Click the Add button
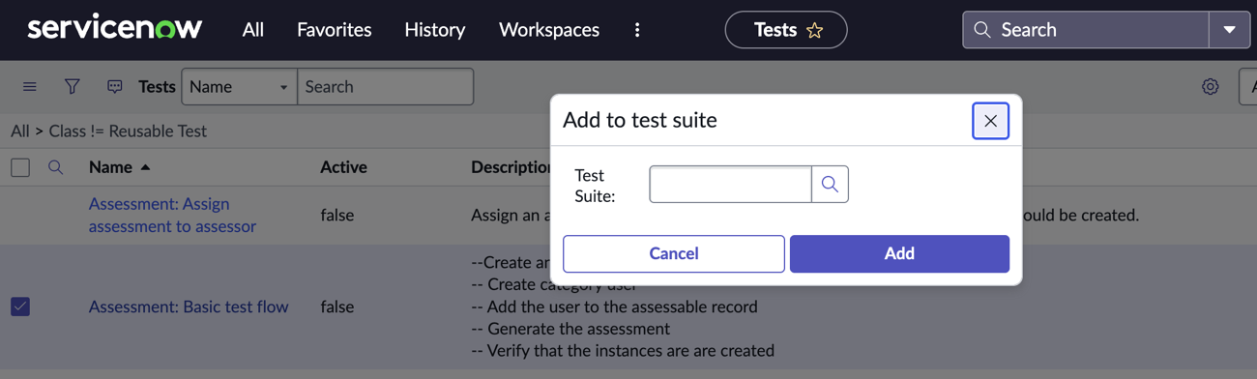This screenshot has height=379, width=1257. click(899, 253)
